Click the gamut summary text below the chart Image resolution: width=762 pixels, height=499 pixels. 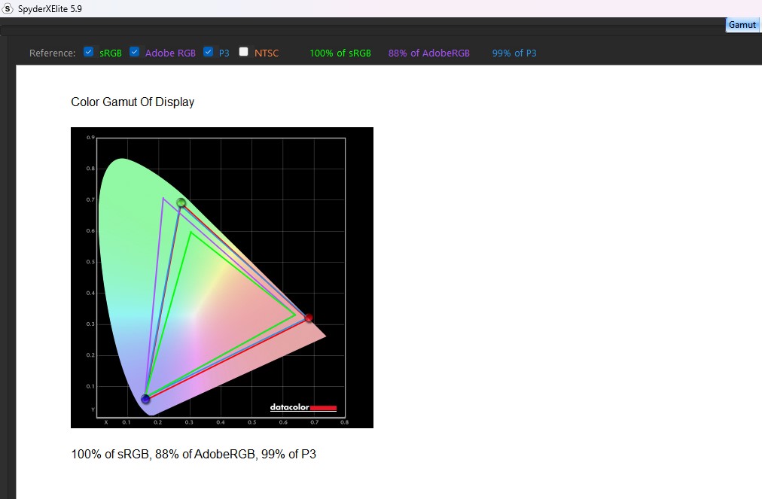pos(194,454)
